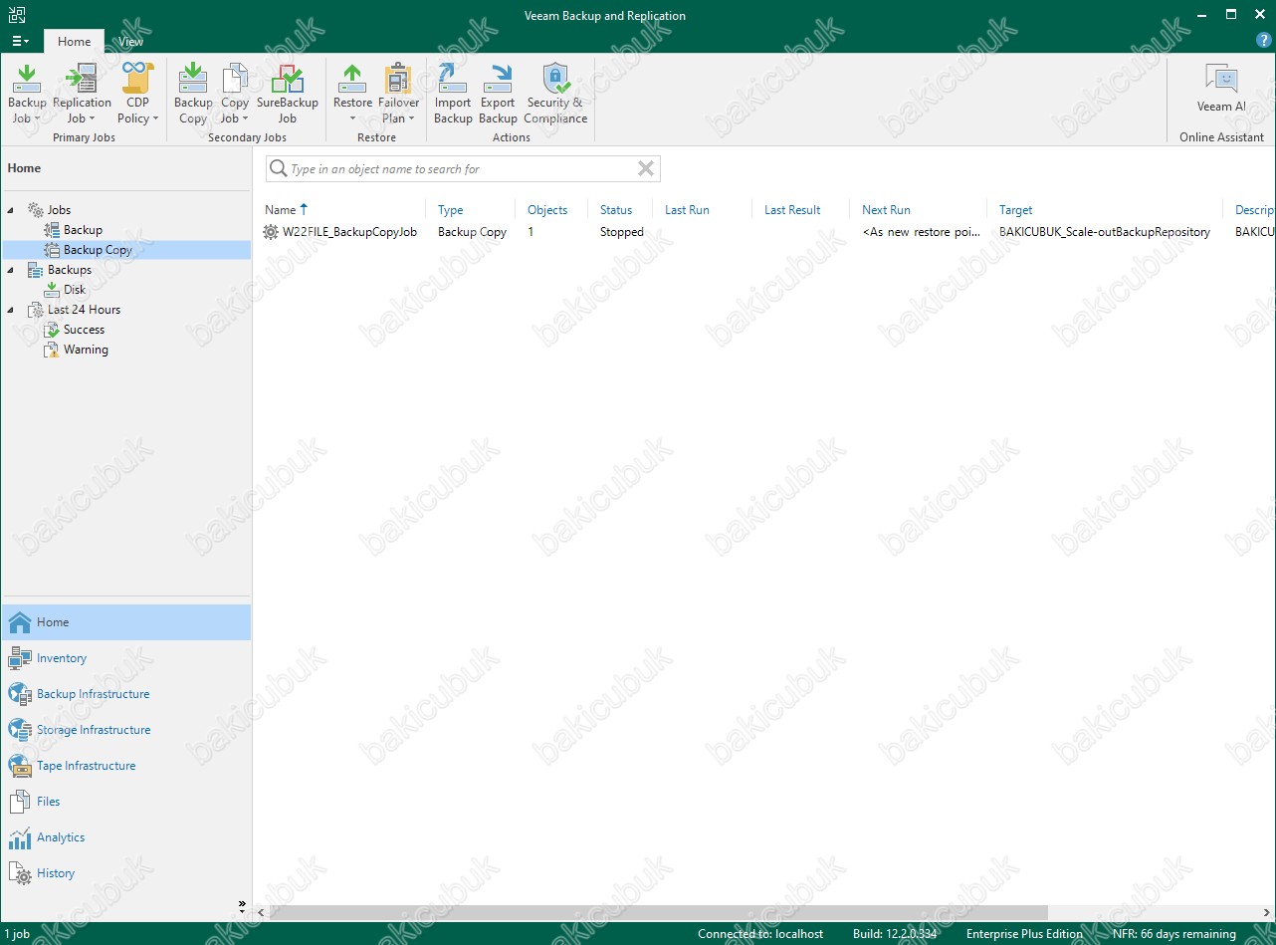This screenshot has height=945, width=1276.
Task: Click the help question mark icon
Action: (x=1264, y=41)
